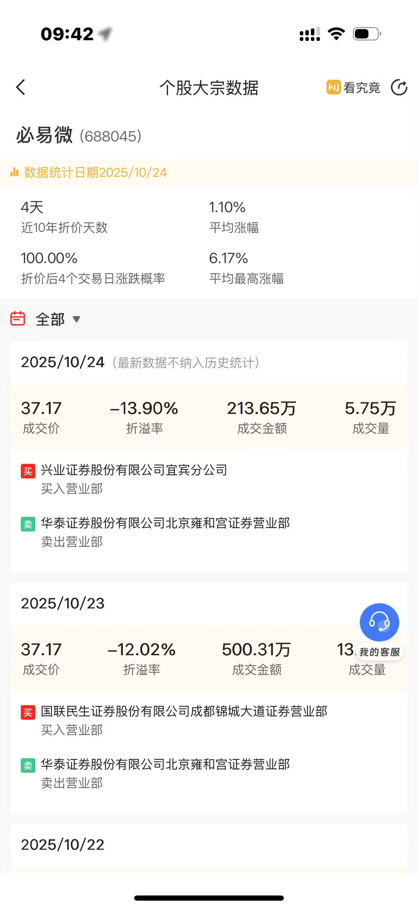Image resolution: width=418 pixels, height=909 pixels.
Task: Tap the 37.17 成交价 under 2025/10/24
Action: (x=41, y=409)
